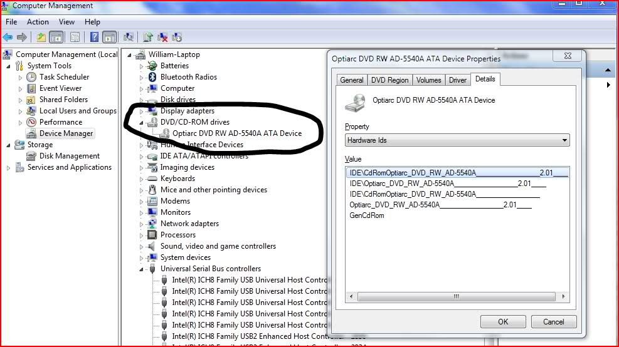Image resolution: width=619 pixels, height=347 pixels.
Task: Click the Uninstall device icon with red X
Action: 162,38
